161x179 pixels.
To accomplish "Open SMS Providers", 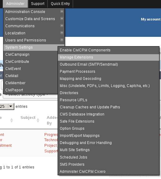I will pos(108,164).
